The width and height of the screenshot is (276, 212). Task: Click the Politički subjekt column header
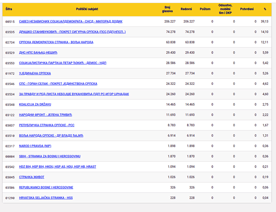87,9
